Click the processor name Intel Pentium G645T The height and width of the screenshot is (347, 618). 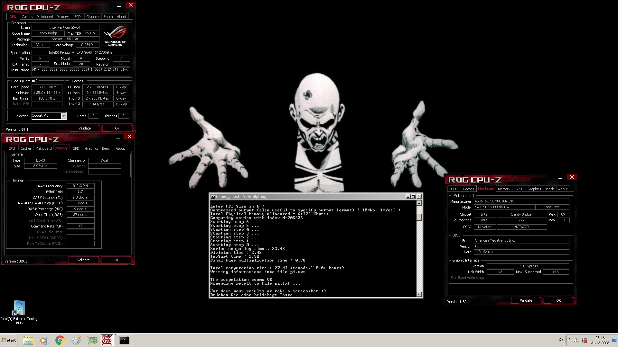point(65,28)
